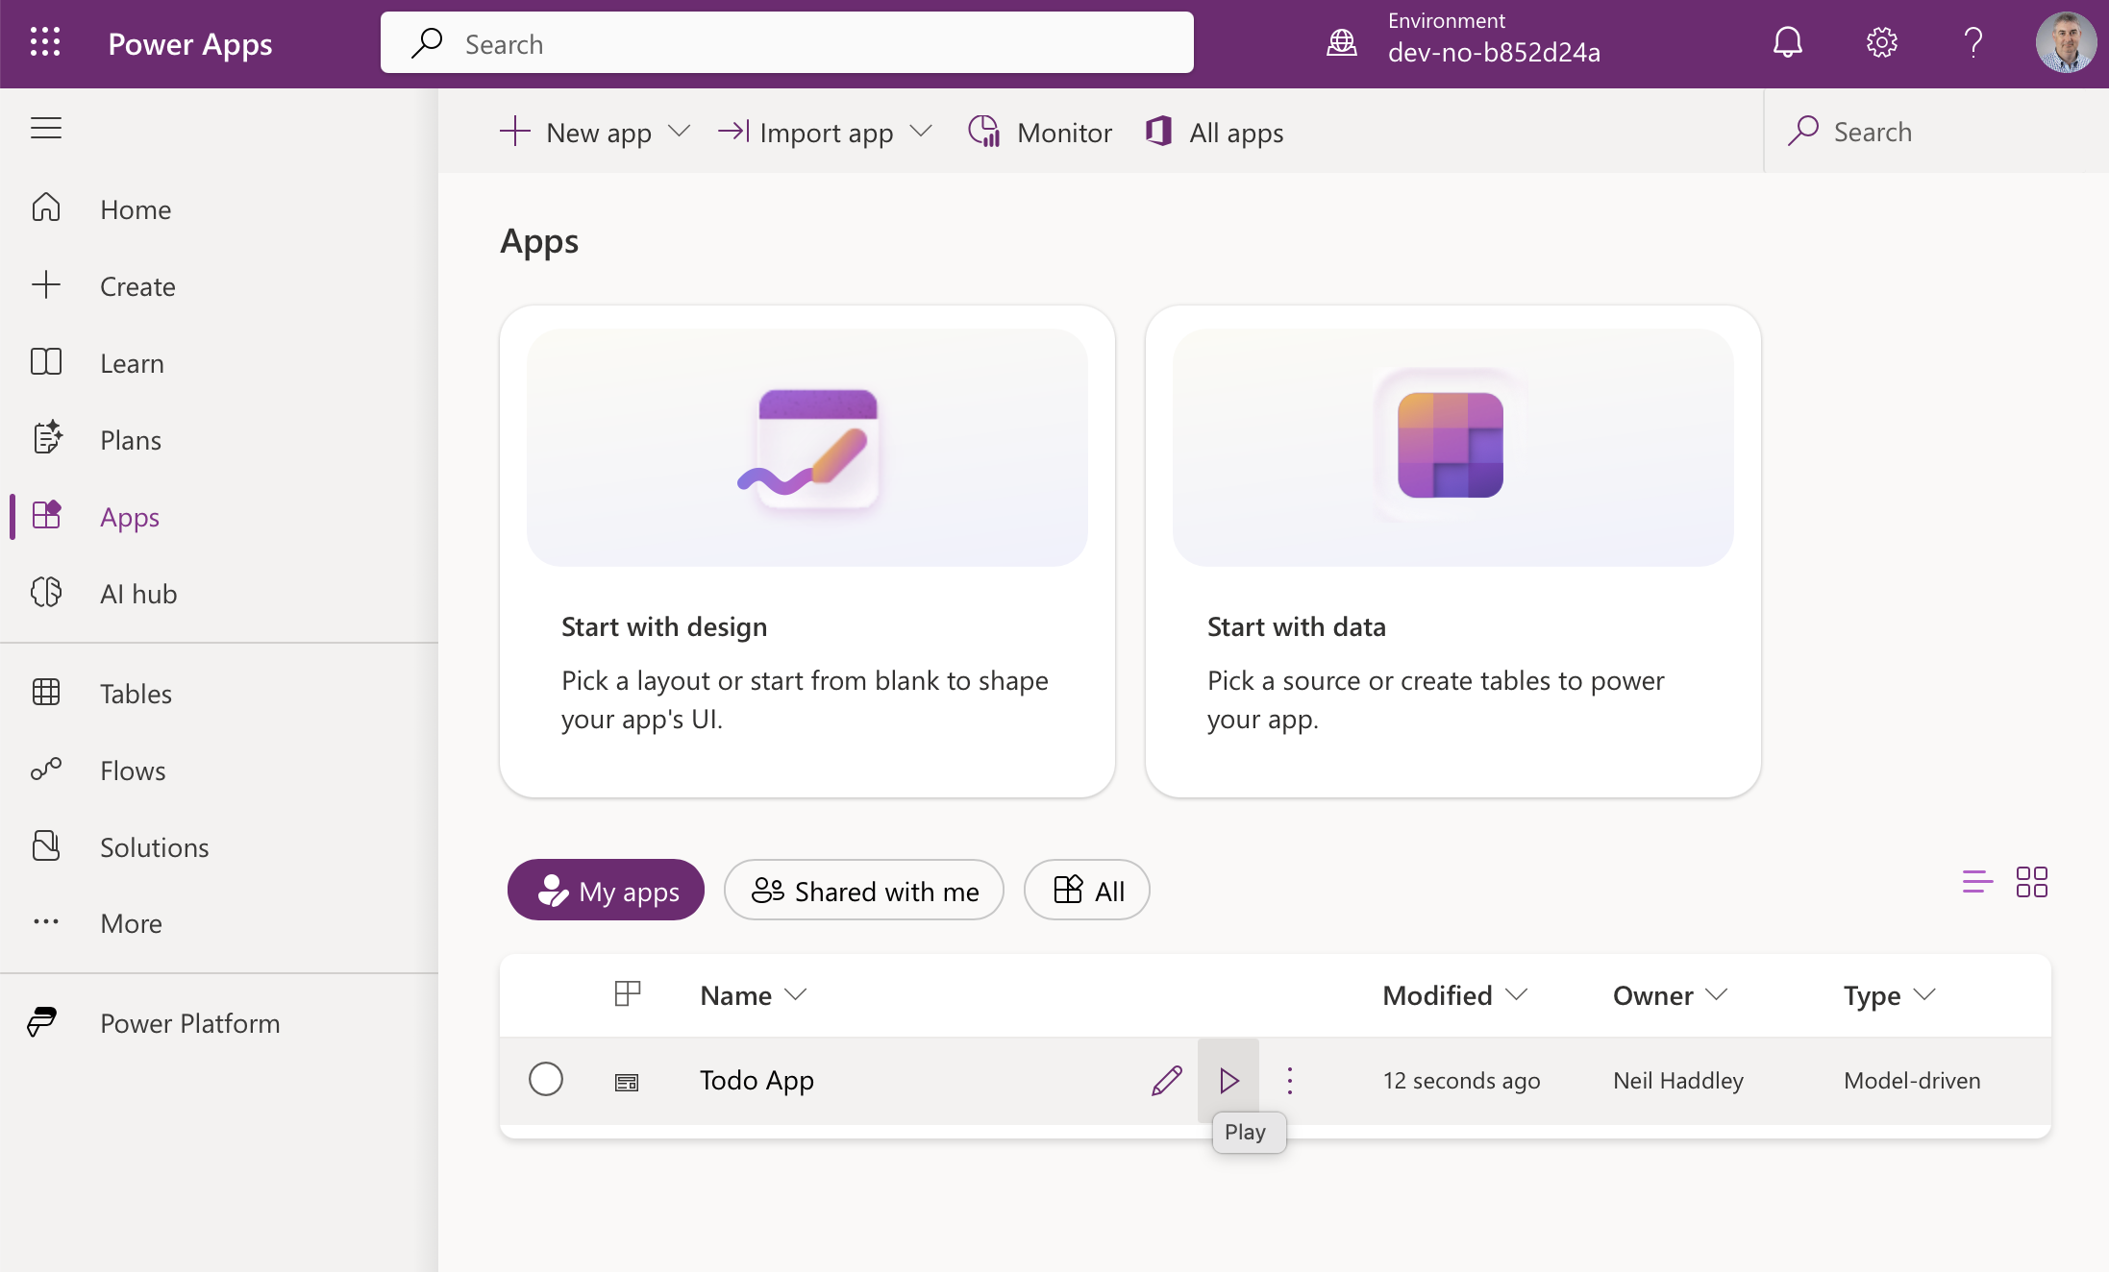Open Tables in the sidebar
This screenshot has height=1272, width=2109.
[219, 694]
